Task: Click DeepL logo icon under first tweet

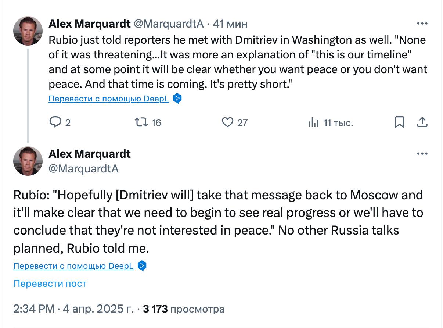Action: tap(177, 99)
